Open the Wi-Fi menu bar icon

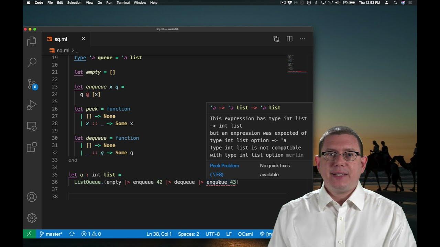[330, 2]
